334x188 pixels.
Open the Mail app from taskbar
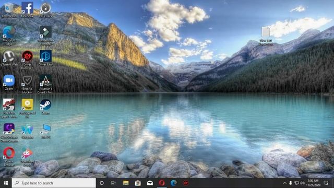(x=150, y=183)
